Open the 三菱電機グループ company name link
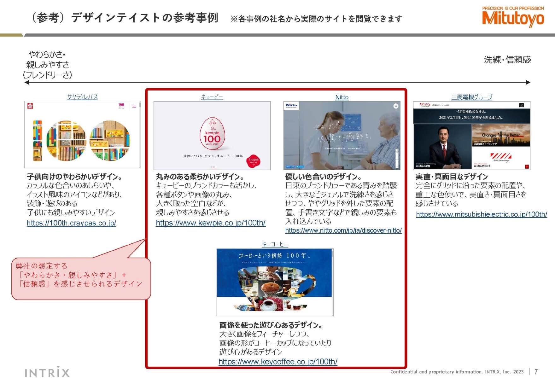Image resolution: width=555 pixels, height=384 pixels. [x=472, y=97]
